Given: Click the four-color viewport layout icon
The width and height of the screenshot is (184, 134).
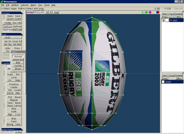Looking at the screenshot, I should [x=158, y=12].
